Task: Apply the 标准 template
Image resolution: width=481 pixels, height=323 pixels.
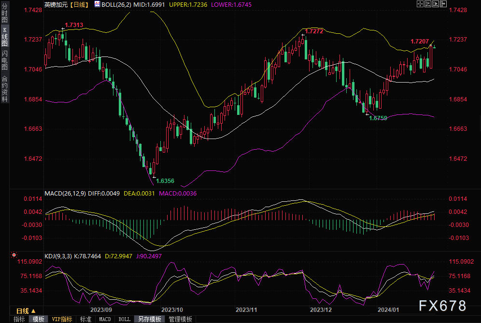Action: 85,319
